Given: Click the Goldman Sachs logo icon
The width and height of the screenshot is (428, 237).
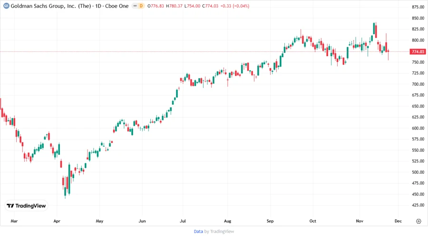Looking at the screenshot, I should coord(6,6).
